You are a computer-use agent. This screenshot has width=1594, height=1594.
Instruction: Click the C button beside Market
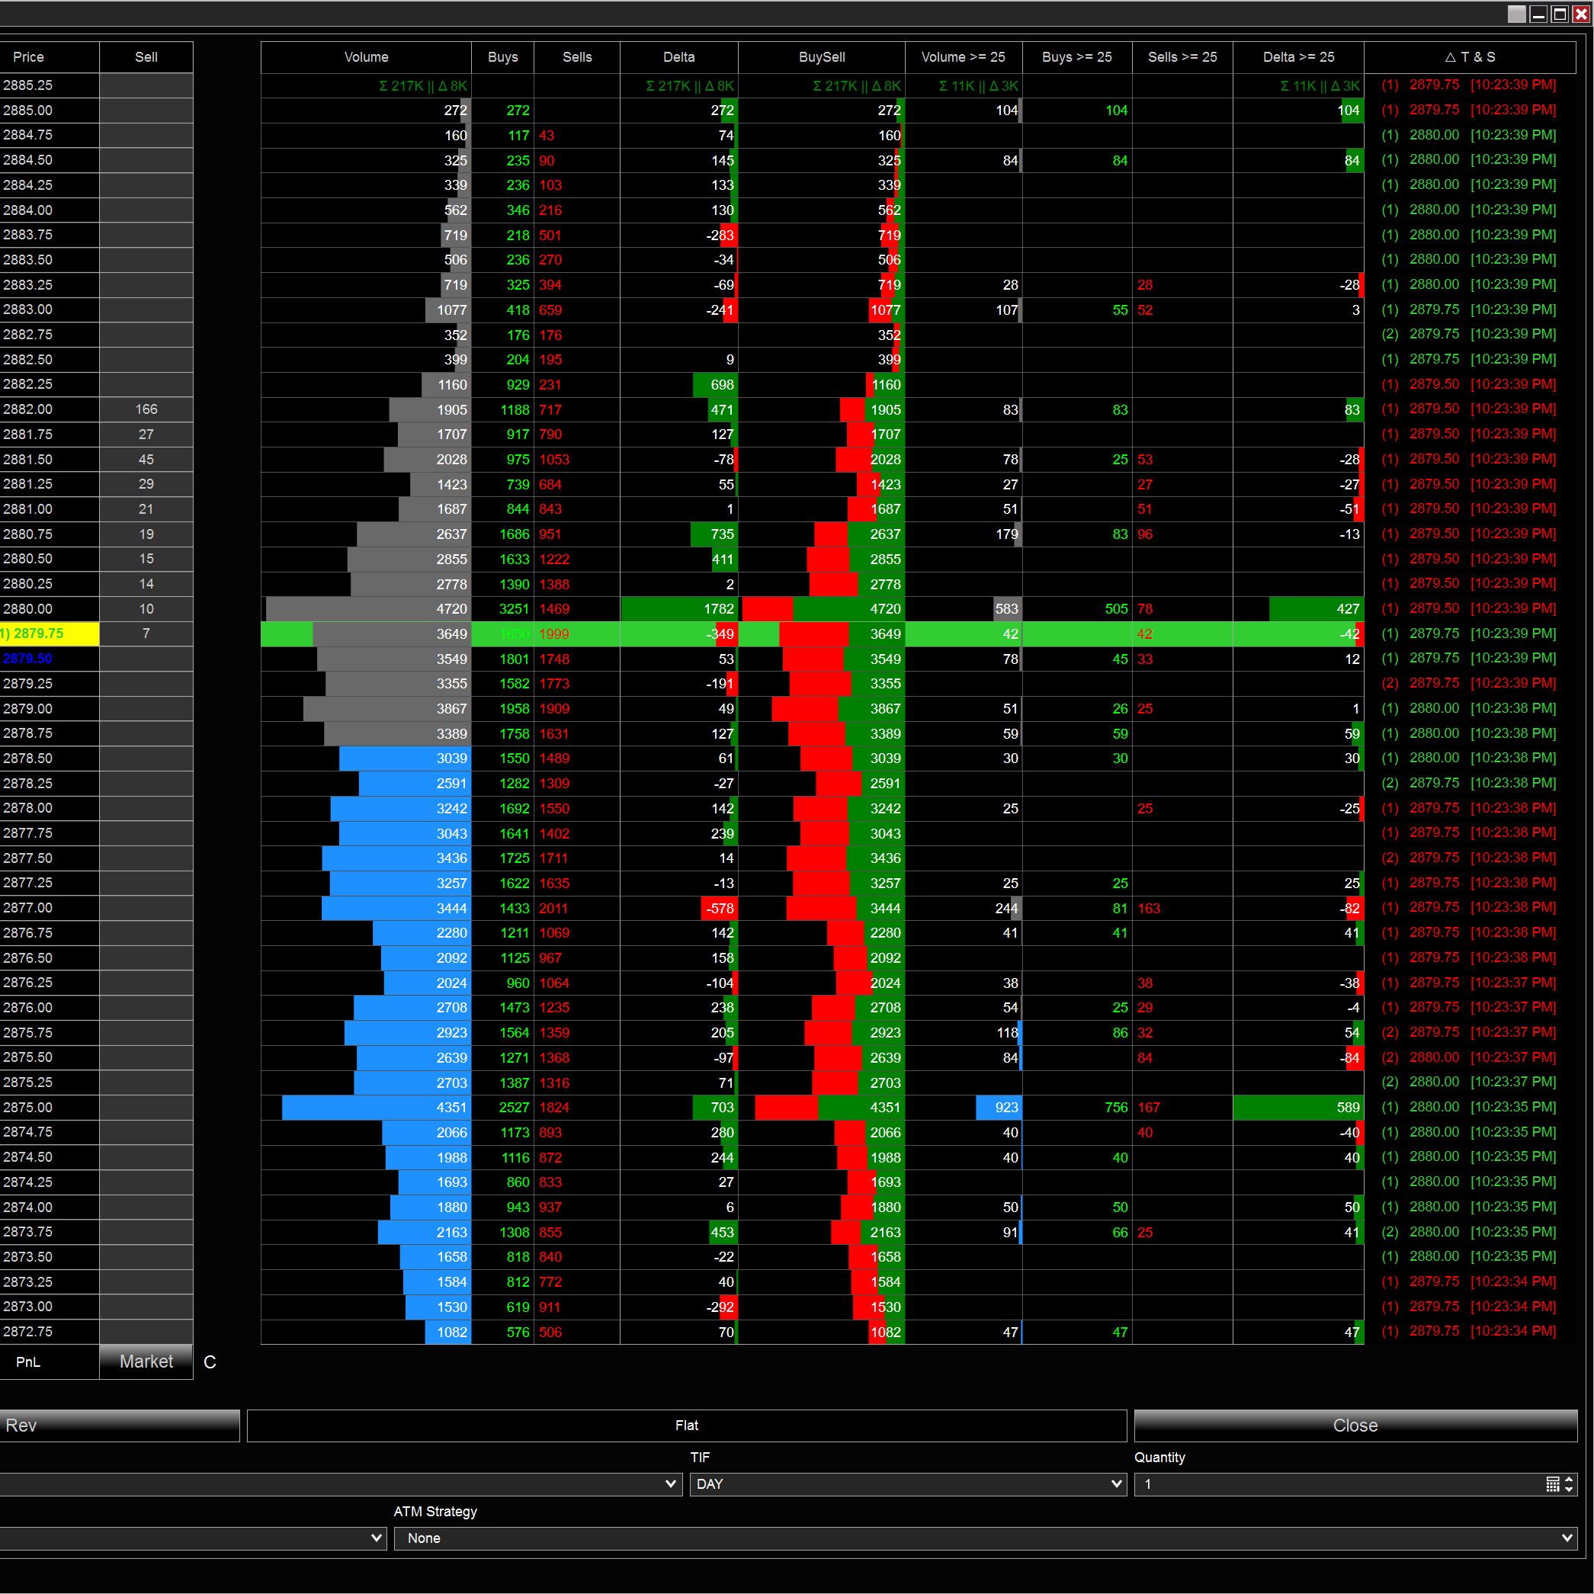210,1362
